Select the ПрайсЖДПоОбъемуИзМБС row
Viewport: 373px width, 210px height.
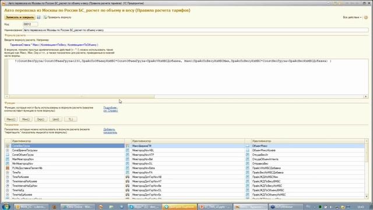pos(308,195)
